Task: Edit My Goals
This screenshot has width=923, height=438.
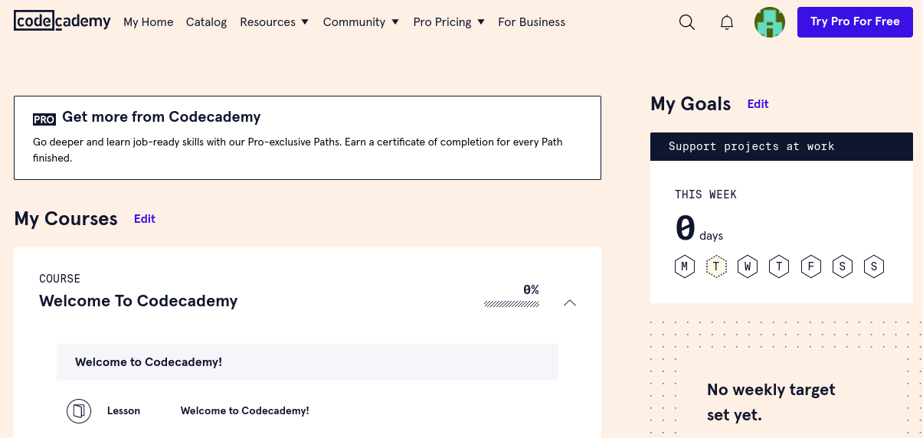Action: pos(758,104)
